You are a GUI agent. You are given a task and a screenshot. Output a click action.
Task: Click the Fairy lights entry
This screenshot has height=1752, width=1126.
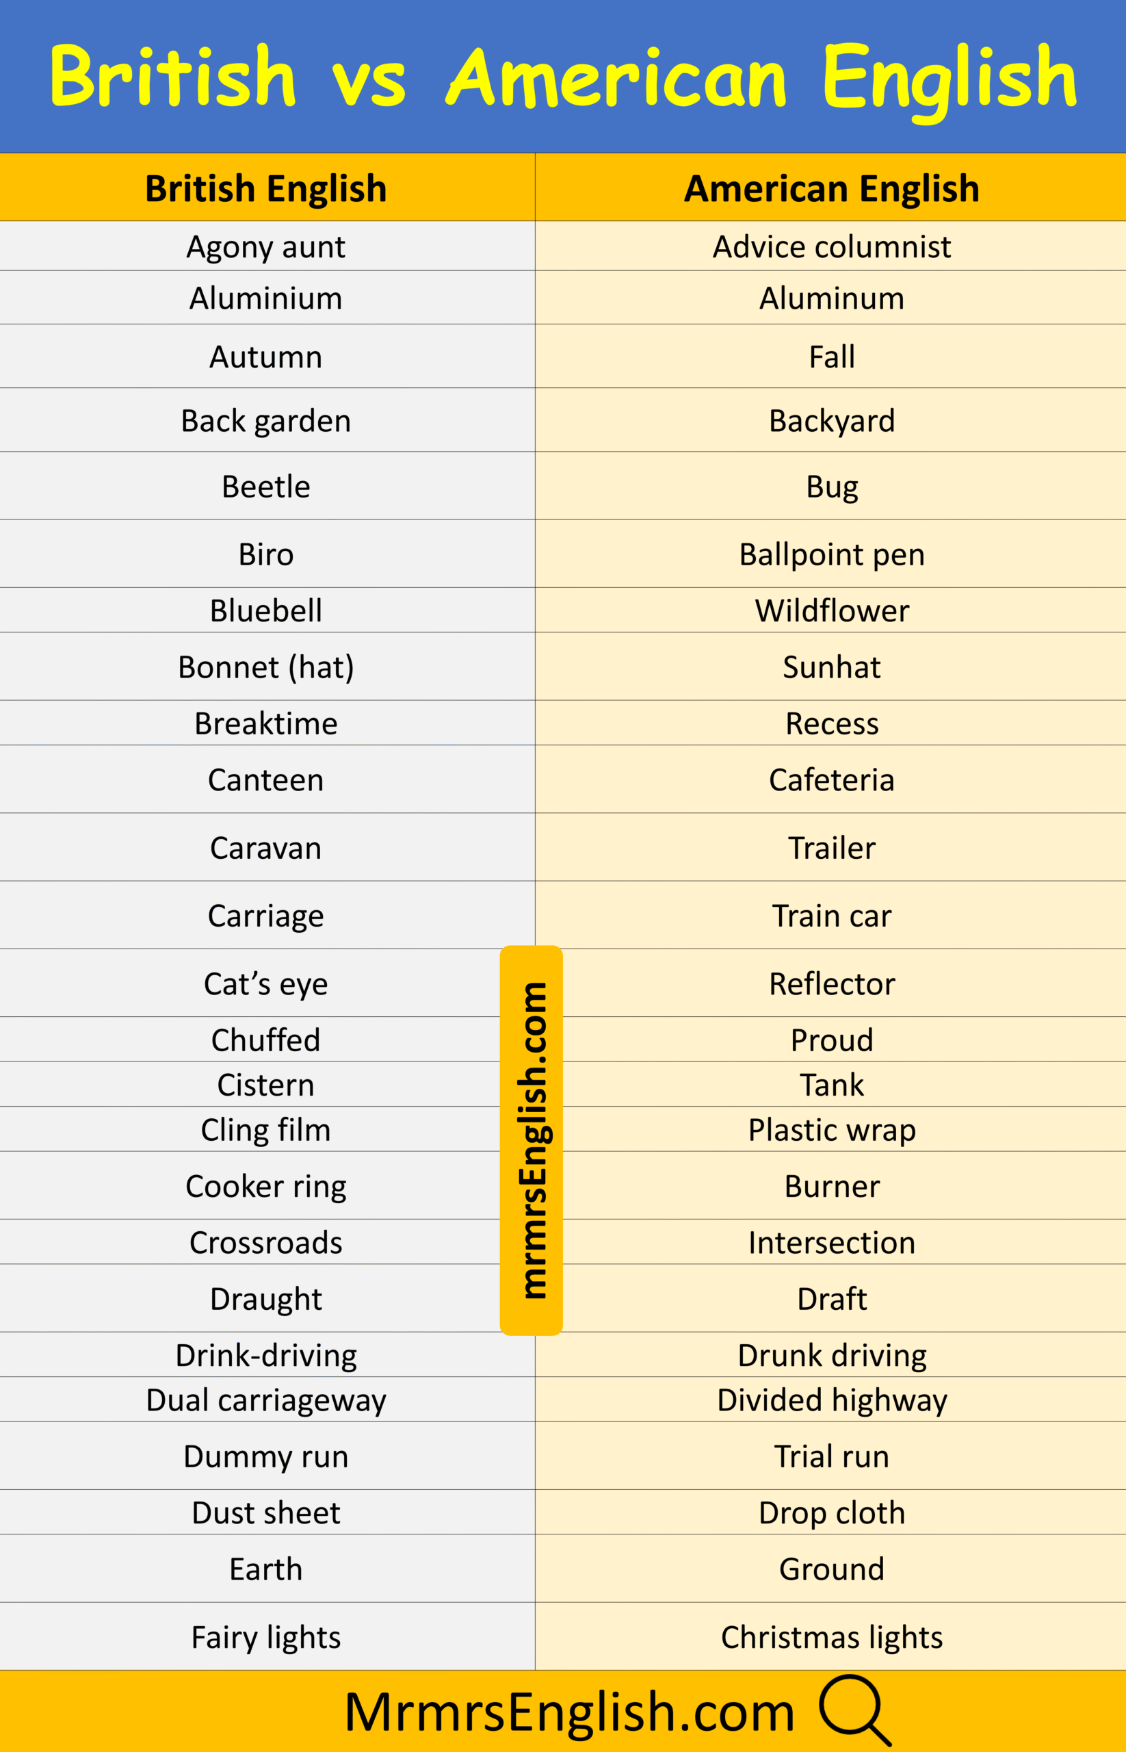pyautogui.click(x=266, y=1636)
